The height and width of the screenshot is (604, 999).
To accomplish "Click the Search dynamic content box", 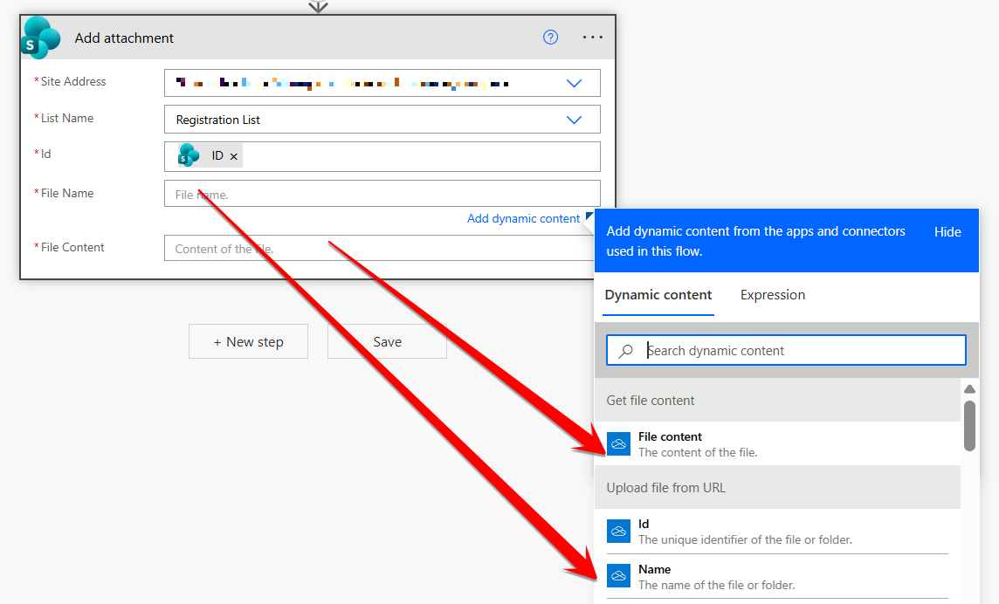I will coord(786,350).
